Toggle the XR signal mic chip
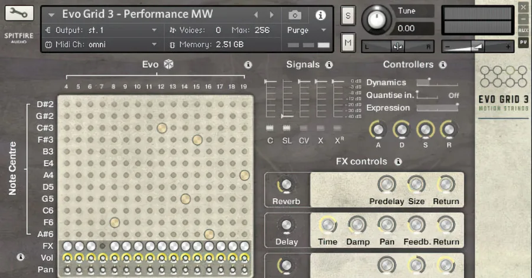 tap(337, 128)
